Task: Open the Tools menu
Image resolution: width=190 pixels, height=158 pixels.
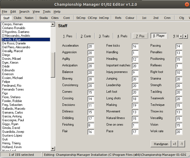Action: click(x=47, y=12)
